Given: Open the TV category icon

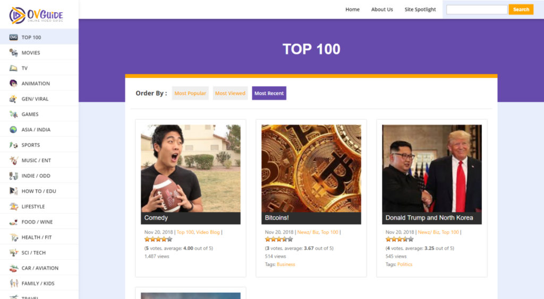Looking at the screenshot, I should coord(13,68).
